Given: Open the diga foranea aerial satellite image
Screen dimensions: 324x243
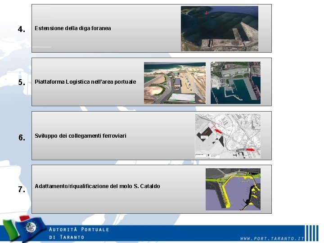Looking at the screenshot, I should coord(220,28).
